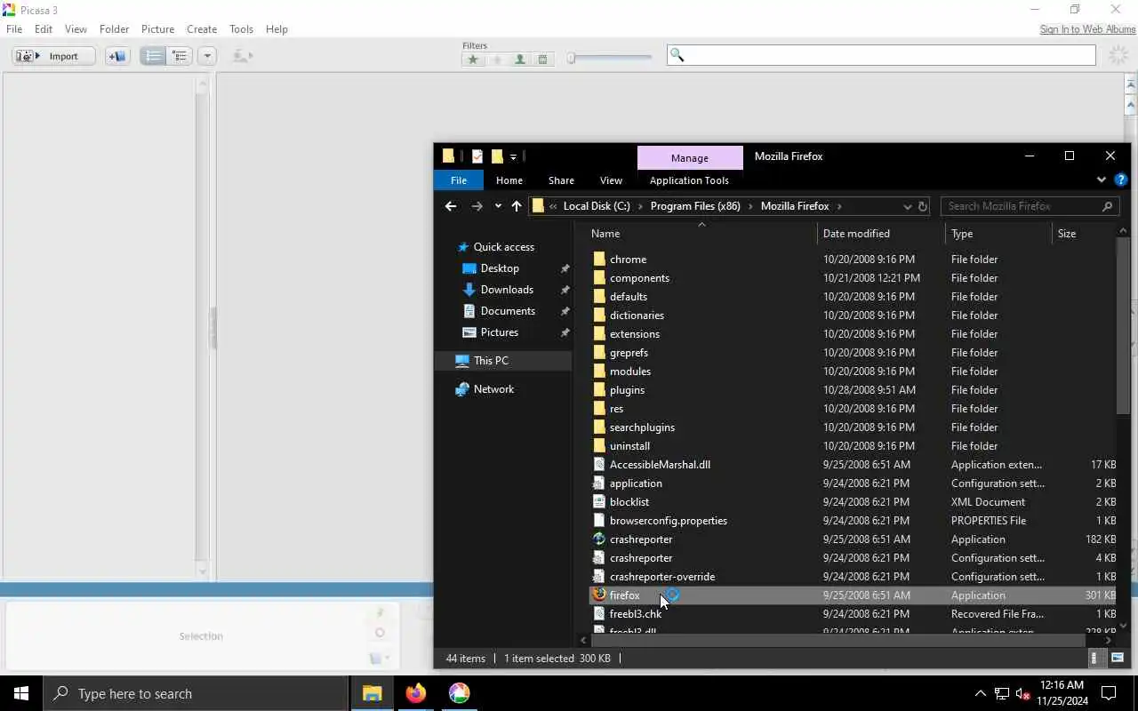Image resolution: width=1138 pixels, height=711 pixels.
Task: Click the Explorer vertical scrollbar
Action: [x=1123, y=324]
